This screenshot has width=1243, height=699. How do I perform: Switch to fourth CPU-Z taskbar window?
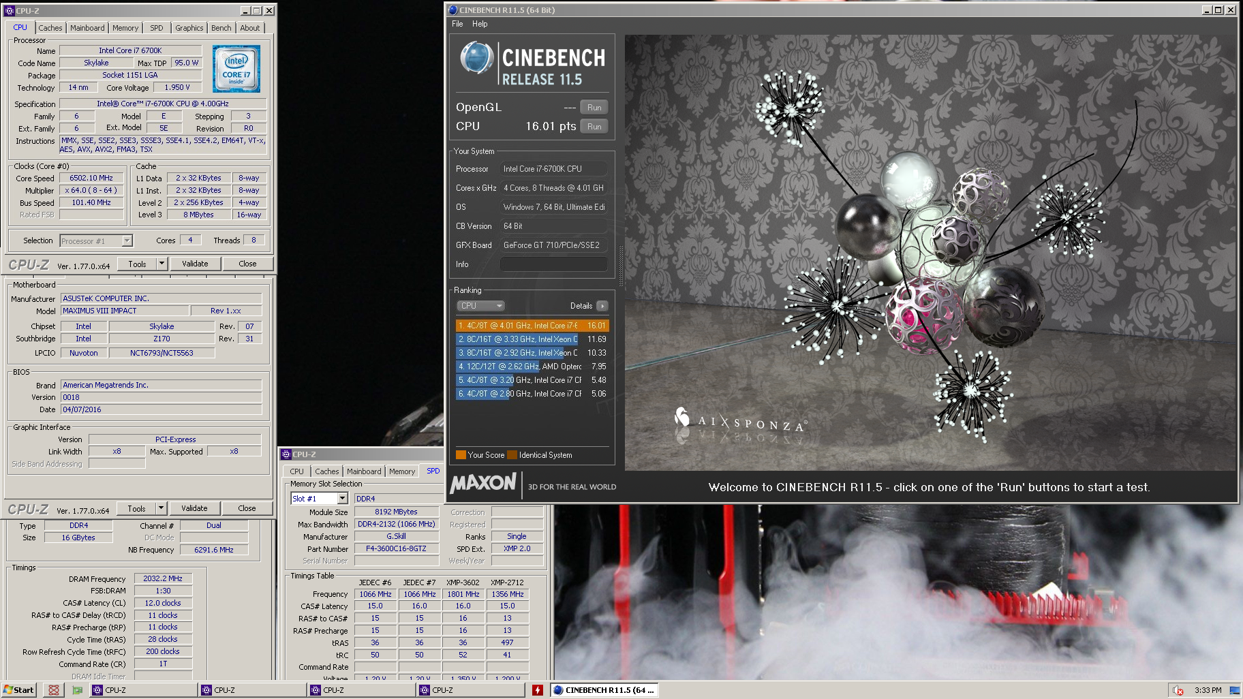click(x=470, y=690)
